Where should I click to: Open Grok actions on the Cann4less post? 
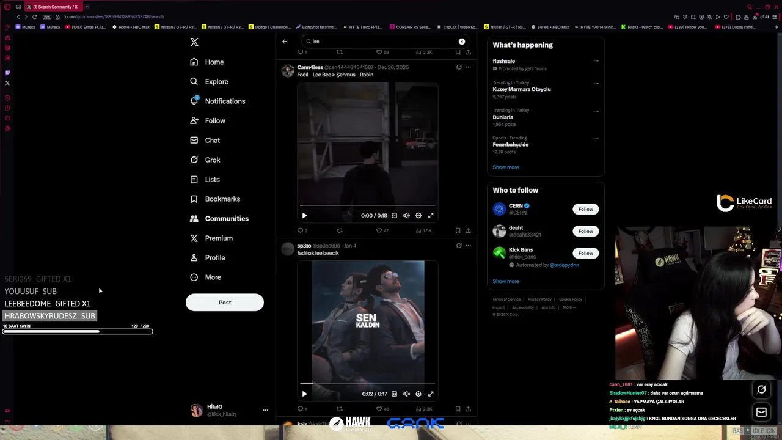pos(459,67)
